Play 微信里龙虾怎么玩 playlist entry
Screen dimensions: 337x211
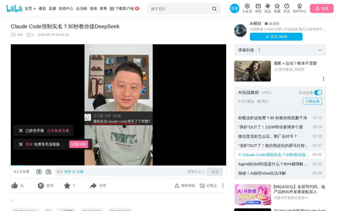click(280, 136)
